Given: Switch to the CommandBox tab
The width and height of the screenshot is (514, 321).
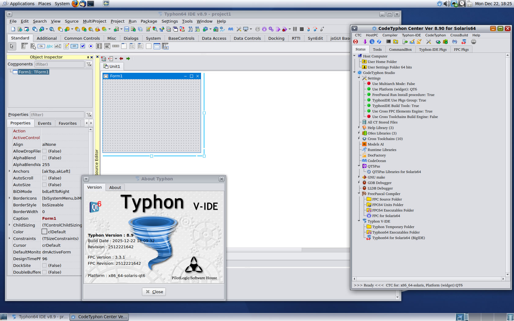Looking at the screenshot, I should 400,49.
